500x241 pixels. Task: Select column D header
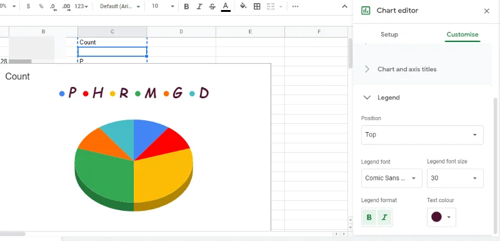181,31
